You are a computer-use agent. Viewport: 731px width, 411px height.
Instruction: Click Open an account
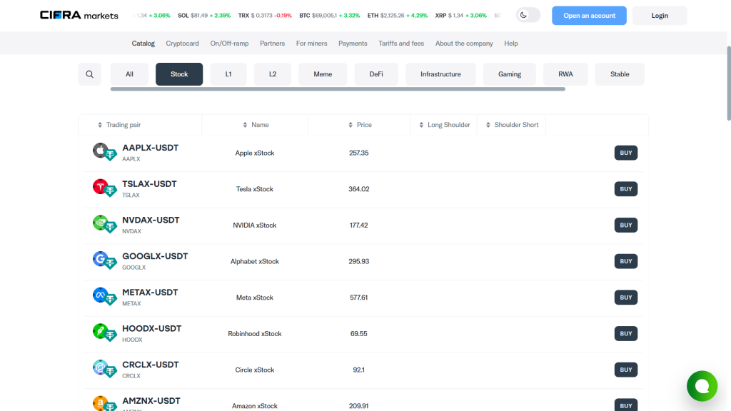(x=589, y=15)
